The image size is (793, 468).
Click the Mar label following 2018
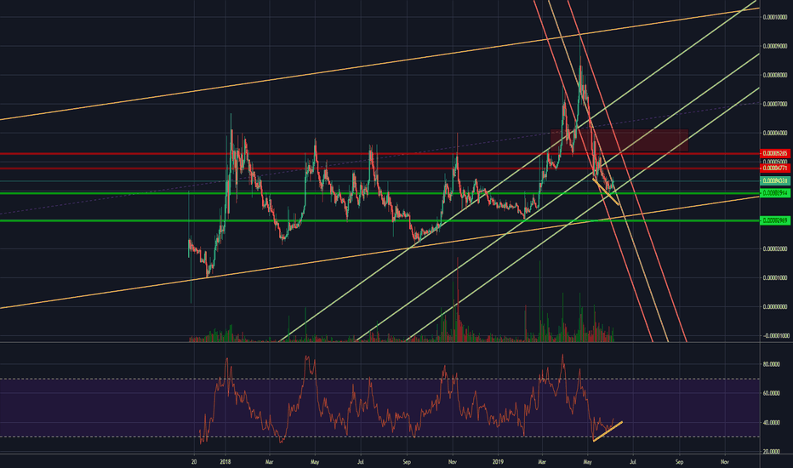click(x=270, y=462)
